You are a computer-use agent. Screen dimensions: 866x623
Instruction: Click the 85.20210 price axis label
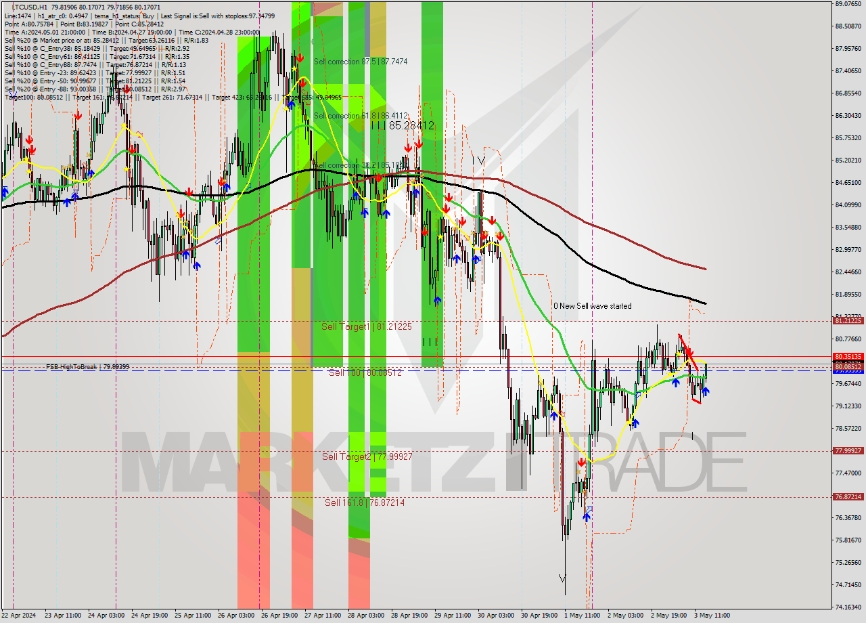pos(848,160)
